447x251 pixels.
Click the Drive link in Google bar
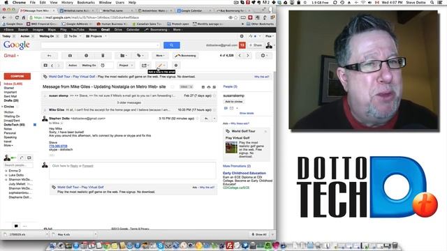click(118, 29)
